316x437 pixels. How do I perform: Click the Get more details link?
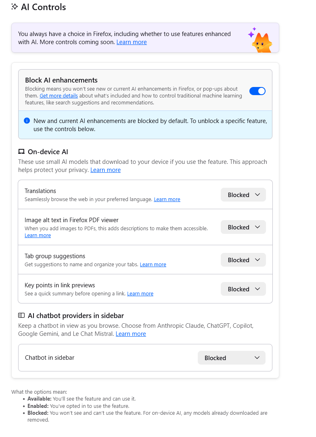coord(59,96)
